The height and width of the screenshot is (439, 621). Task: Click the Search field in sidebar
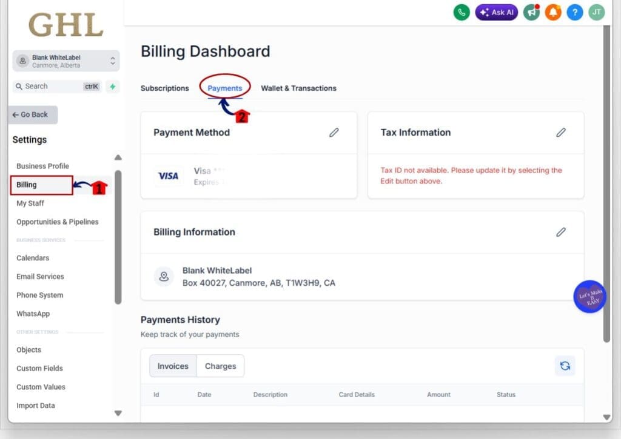click(x=58, y=86)
